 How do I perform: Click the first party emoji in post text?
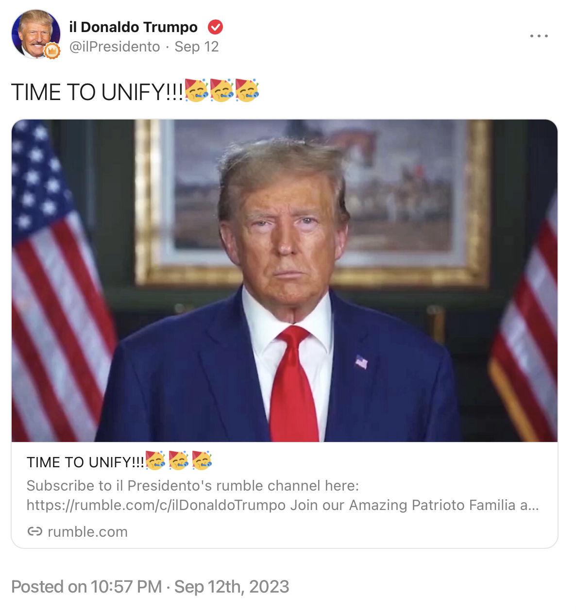[x=197, y=90]
